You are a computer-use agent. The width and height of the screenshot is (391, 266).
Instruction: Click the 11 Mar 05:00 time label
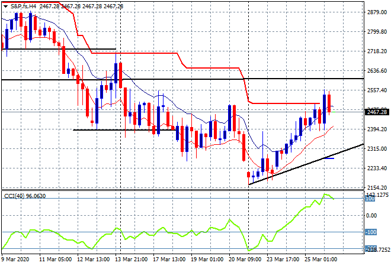(55, 259)
